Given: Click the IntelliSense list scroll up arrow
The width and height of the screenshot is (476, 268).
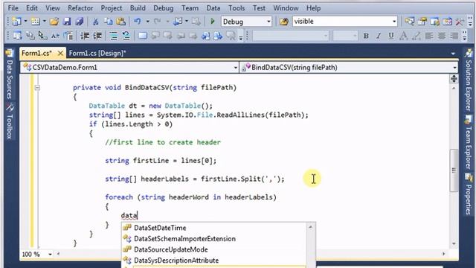Looking at the screenshot, I should coord(311,227).
